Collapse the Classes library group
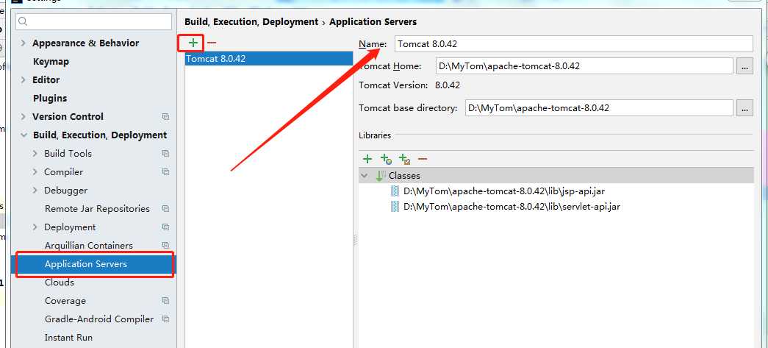Image resolution: width=768 pixels, height=348 pixels. [x=365, y=175]
